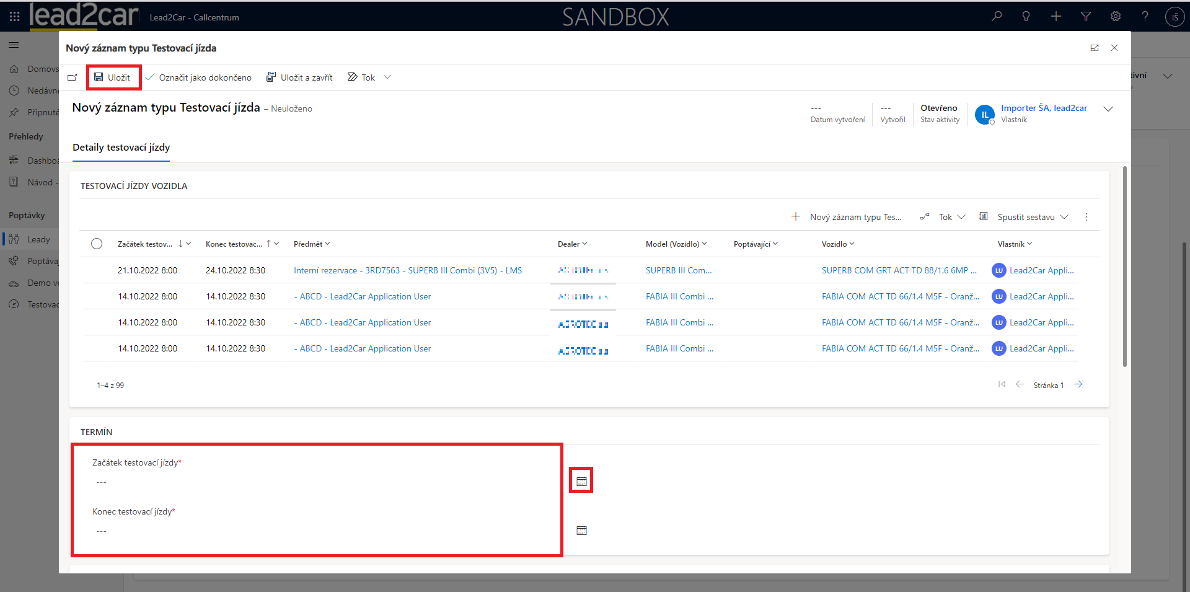Open the Dealer column header dropdown

(572, 244)
